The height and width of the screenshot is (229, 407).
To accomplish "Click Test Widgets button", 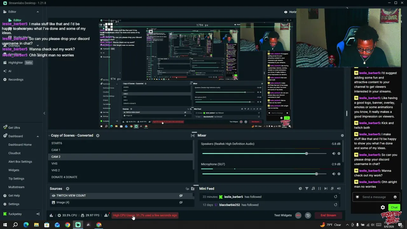I will pos(283,215).
